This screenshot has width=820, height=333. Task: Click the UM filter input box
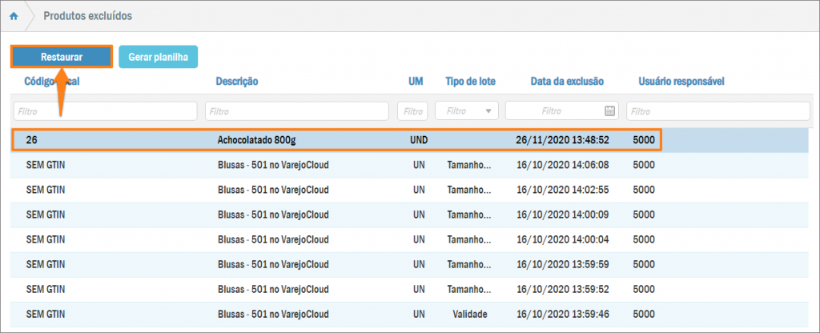tap(412, 110)
